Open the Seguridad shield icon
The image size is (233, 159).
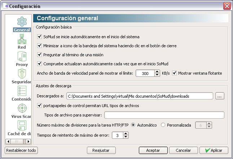click(22, 74)
